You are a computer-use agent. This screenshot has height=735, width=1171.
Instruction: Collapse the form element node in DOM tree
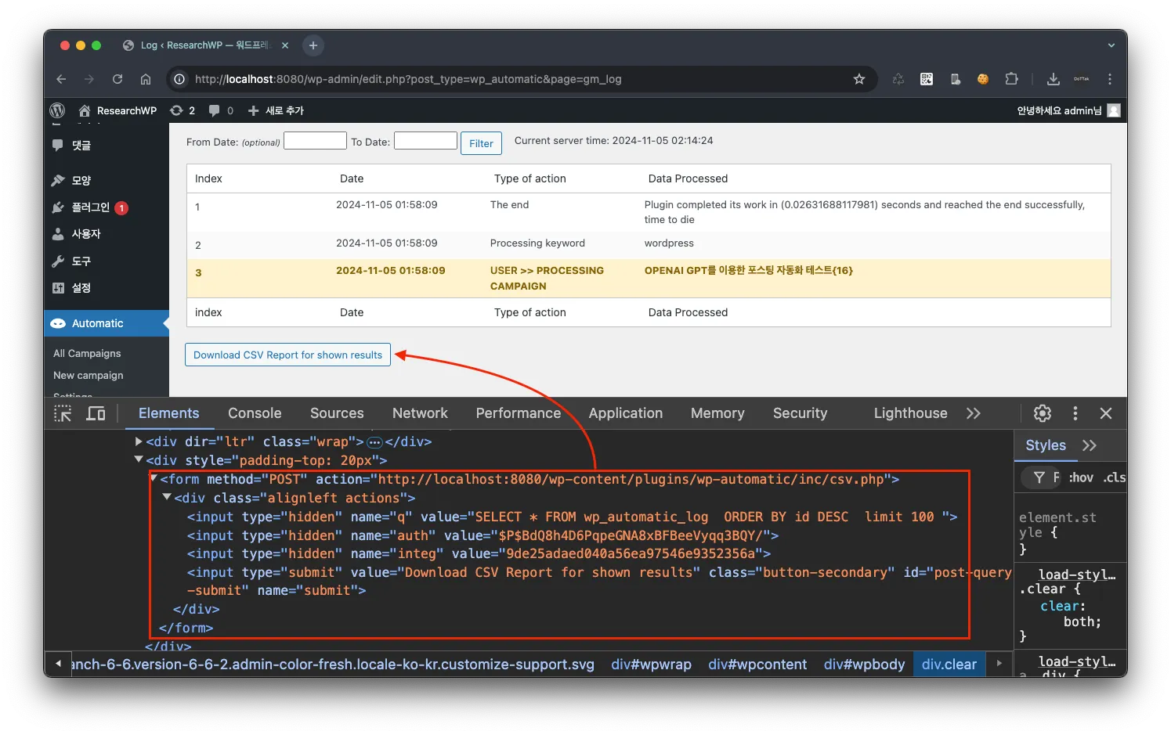(x=154, y=479)
